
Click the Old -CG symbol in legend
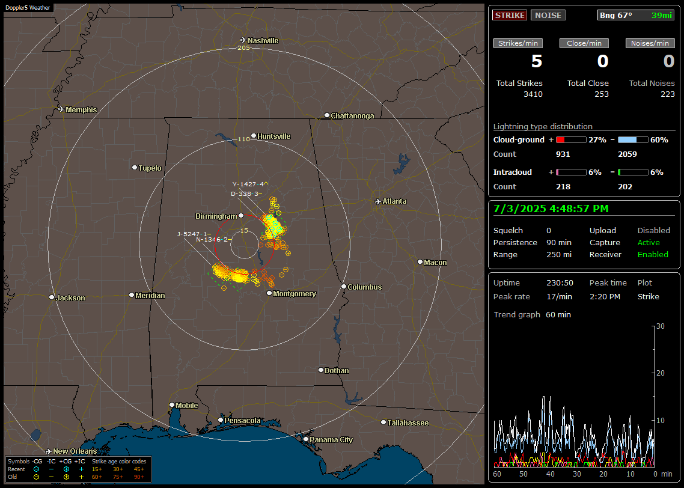tap(36, 477)
